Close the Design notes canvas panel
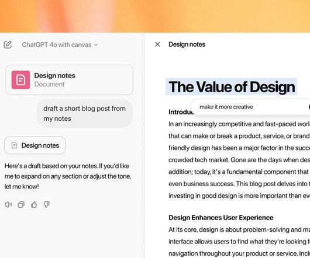The width and height of the screenshot is (310, 258). tap(157, 44)
